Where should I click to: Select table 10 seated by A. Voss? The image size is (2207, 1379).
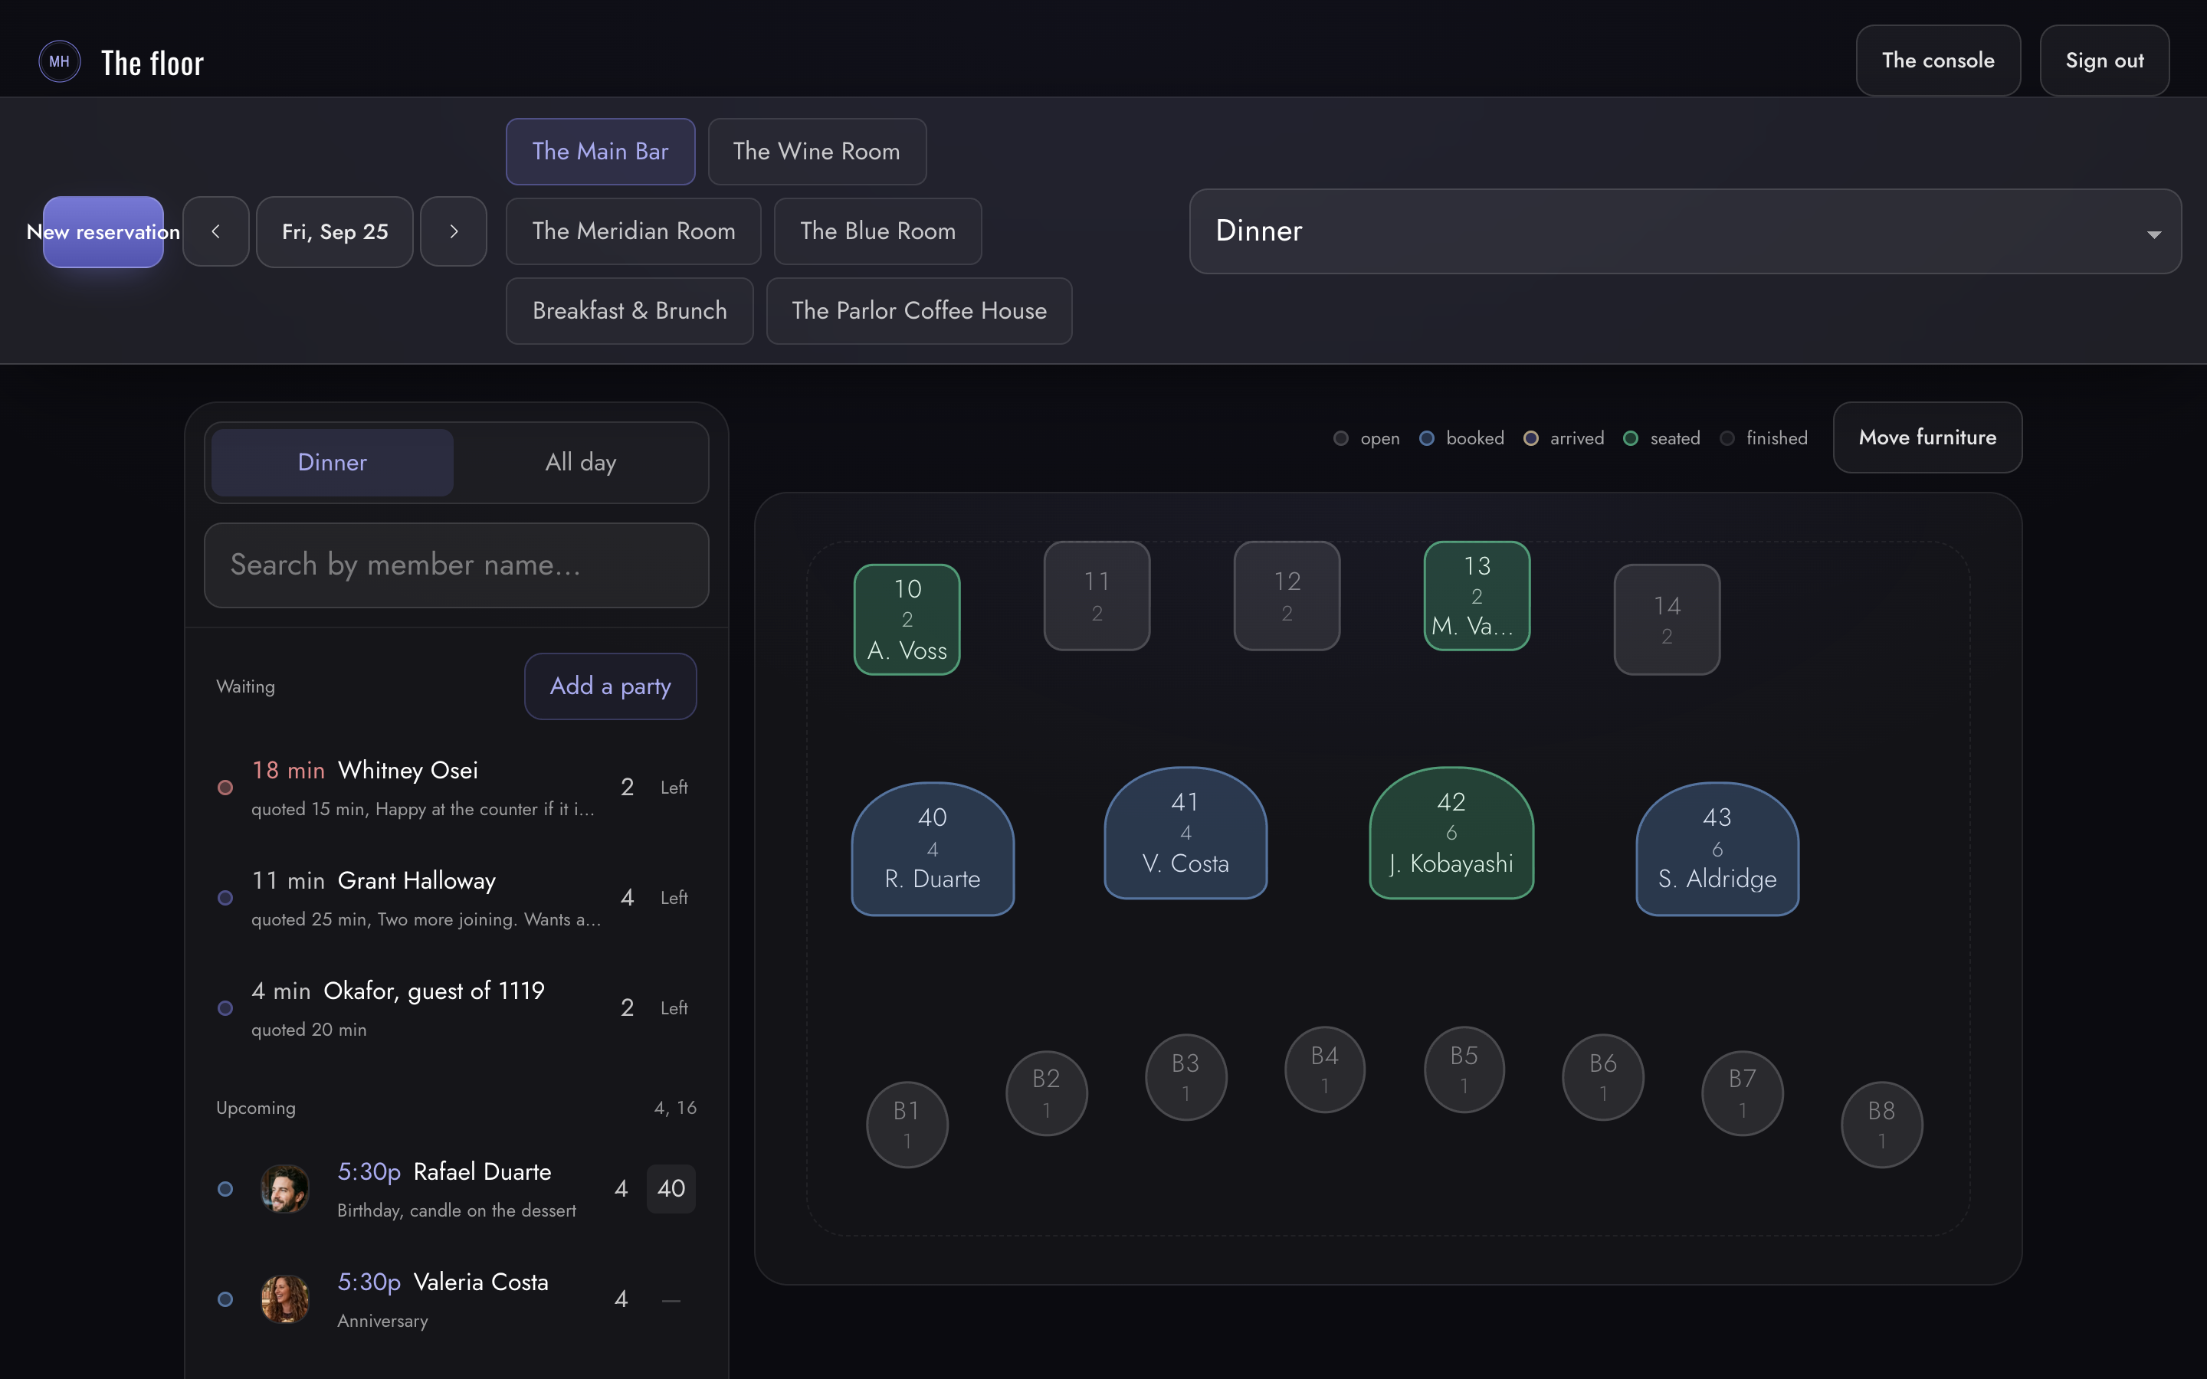907,619
